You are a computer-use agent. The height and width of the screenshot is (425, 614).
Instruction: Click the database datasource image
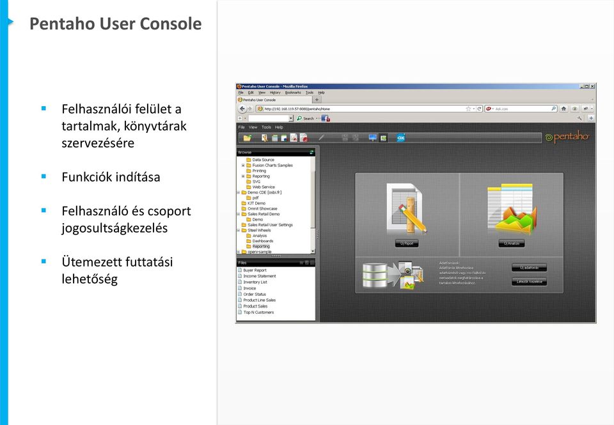pyautogui.click(x=393, y=275)
